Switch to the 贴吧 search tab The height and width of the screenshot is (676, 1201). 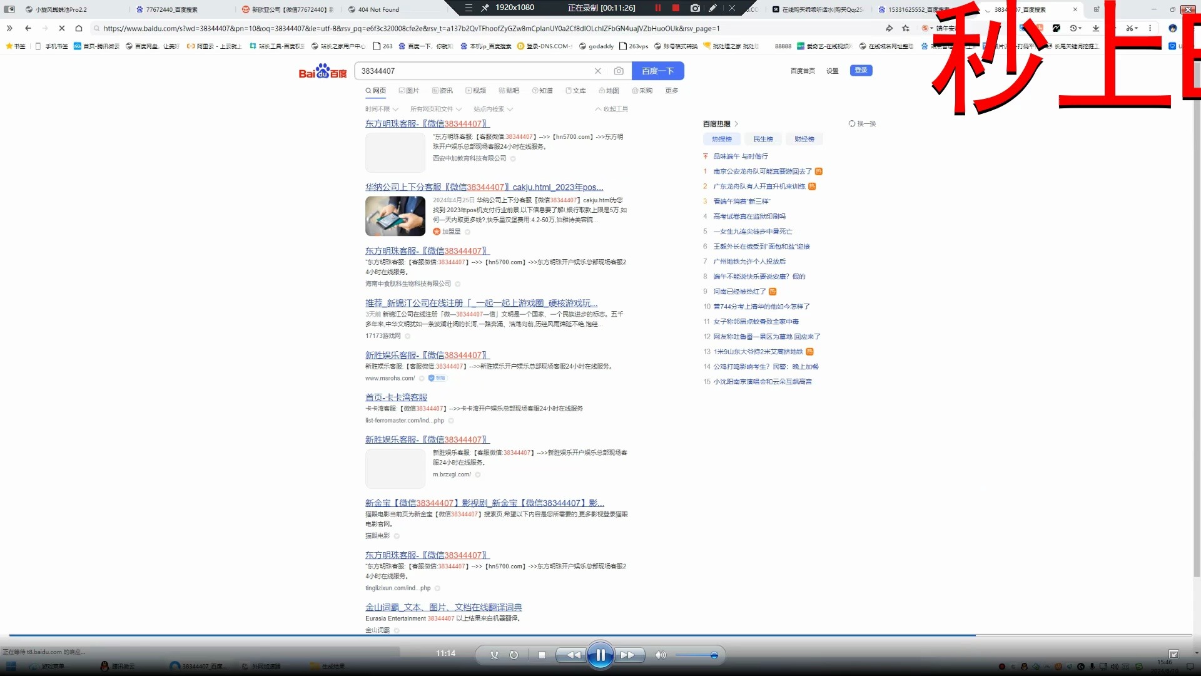pyautogui.click(x=509, y=91)
